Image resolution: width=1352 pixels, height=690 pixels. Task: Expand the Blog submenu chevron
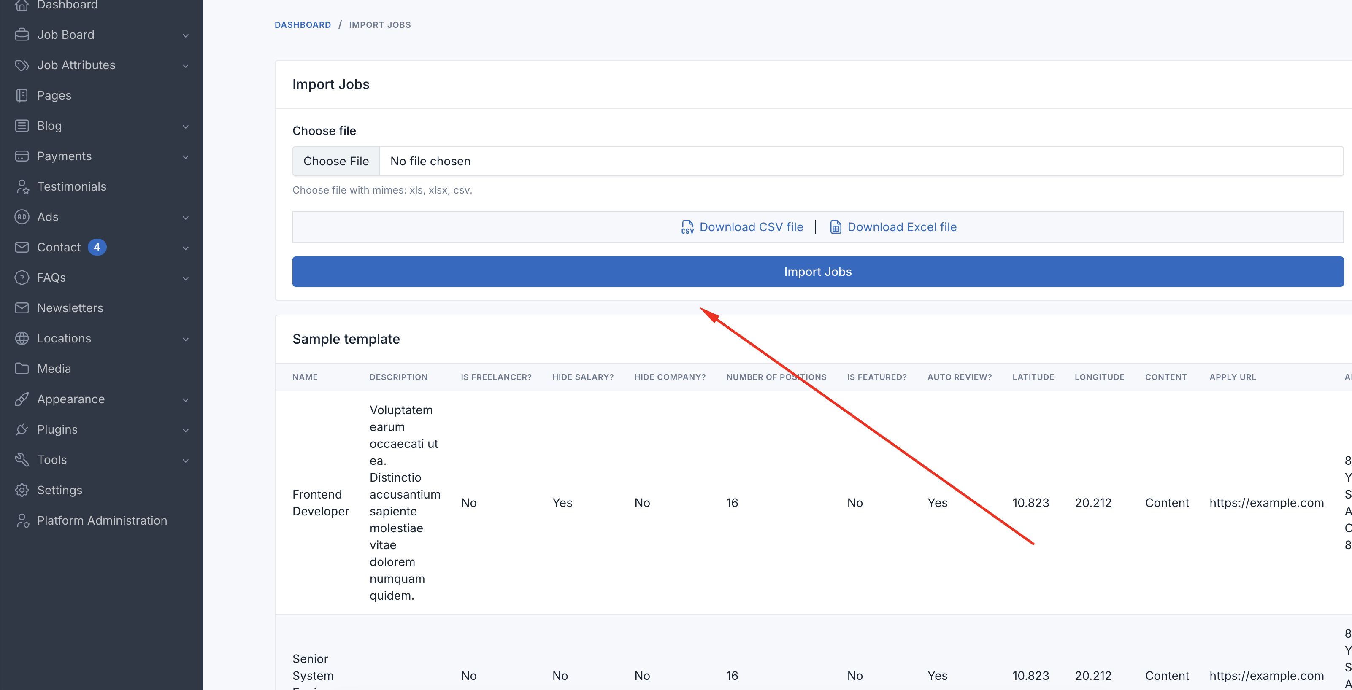click(185, 127)
